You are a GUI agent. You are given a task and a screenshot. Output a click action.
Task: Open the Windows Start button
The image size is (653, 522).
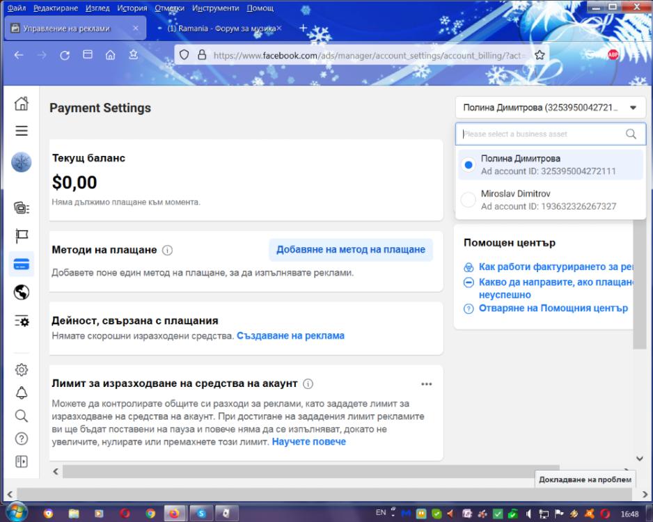point(17,512)
